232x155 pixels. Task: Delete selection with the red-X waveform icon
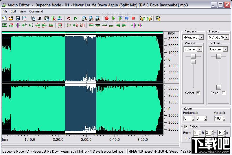point(53,18)
